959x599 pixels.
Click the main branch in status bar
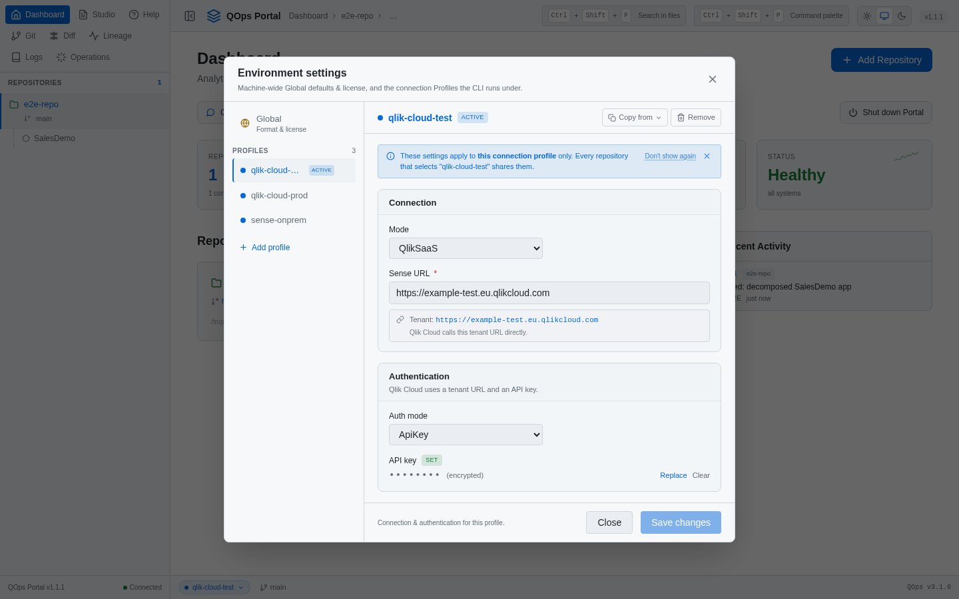point(273,587)
